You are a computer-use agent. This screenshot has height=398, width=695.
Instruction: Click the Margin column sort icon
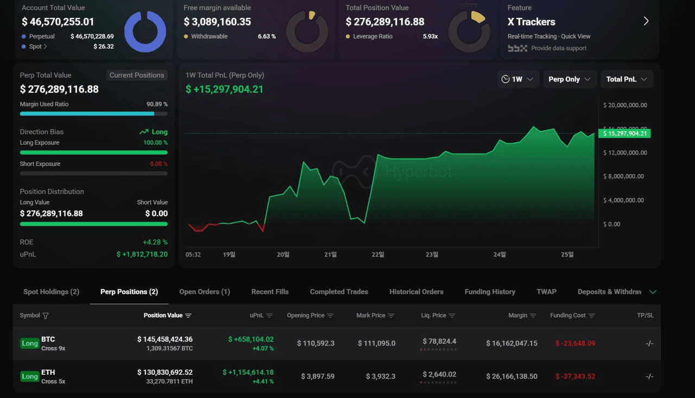coord(533,316)
